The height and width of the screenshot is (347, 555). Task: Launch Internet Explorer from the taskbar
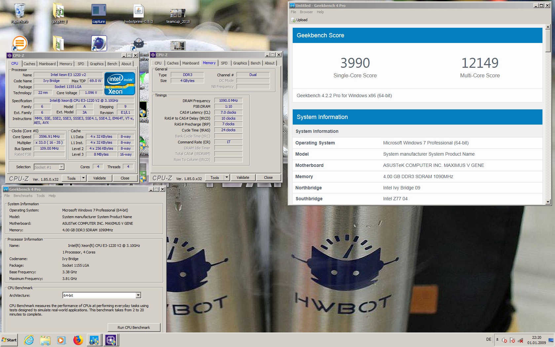pyautogui.click(x=29, y=340)
